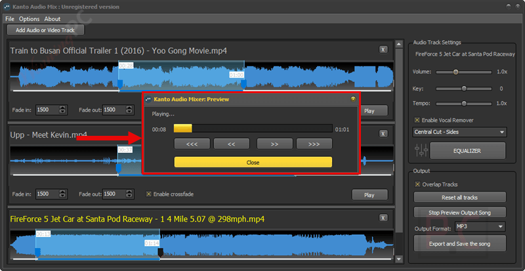Click Export and Save the song
525x271 pixels.
pos(460,243)
